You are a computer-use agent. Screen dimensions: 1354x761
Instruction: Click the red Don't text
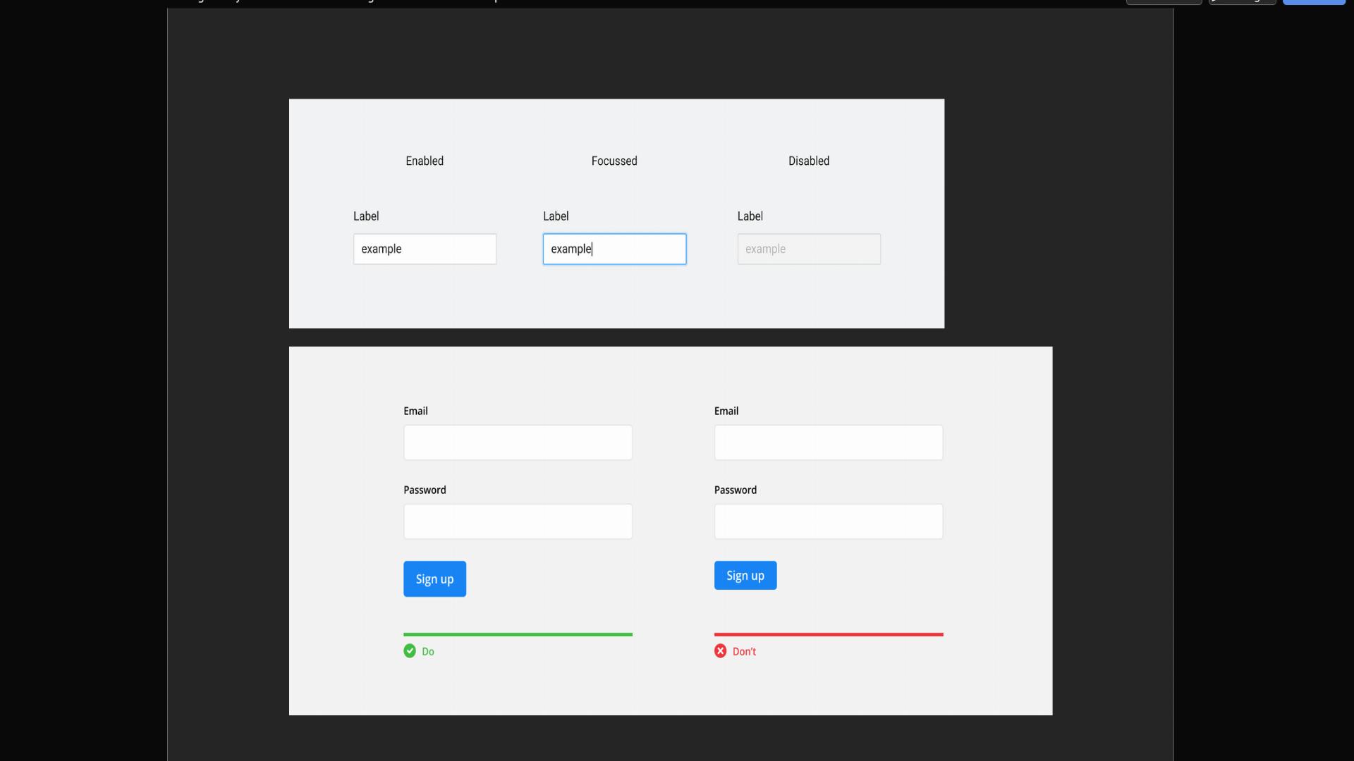point(744,652)
